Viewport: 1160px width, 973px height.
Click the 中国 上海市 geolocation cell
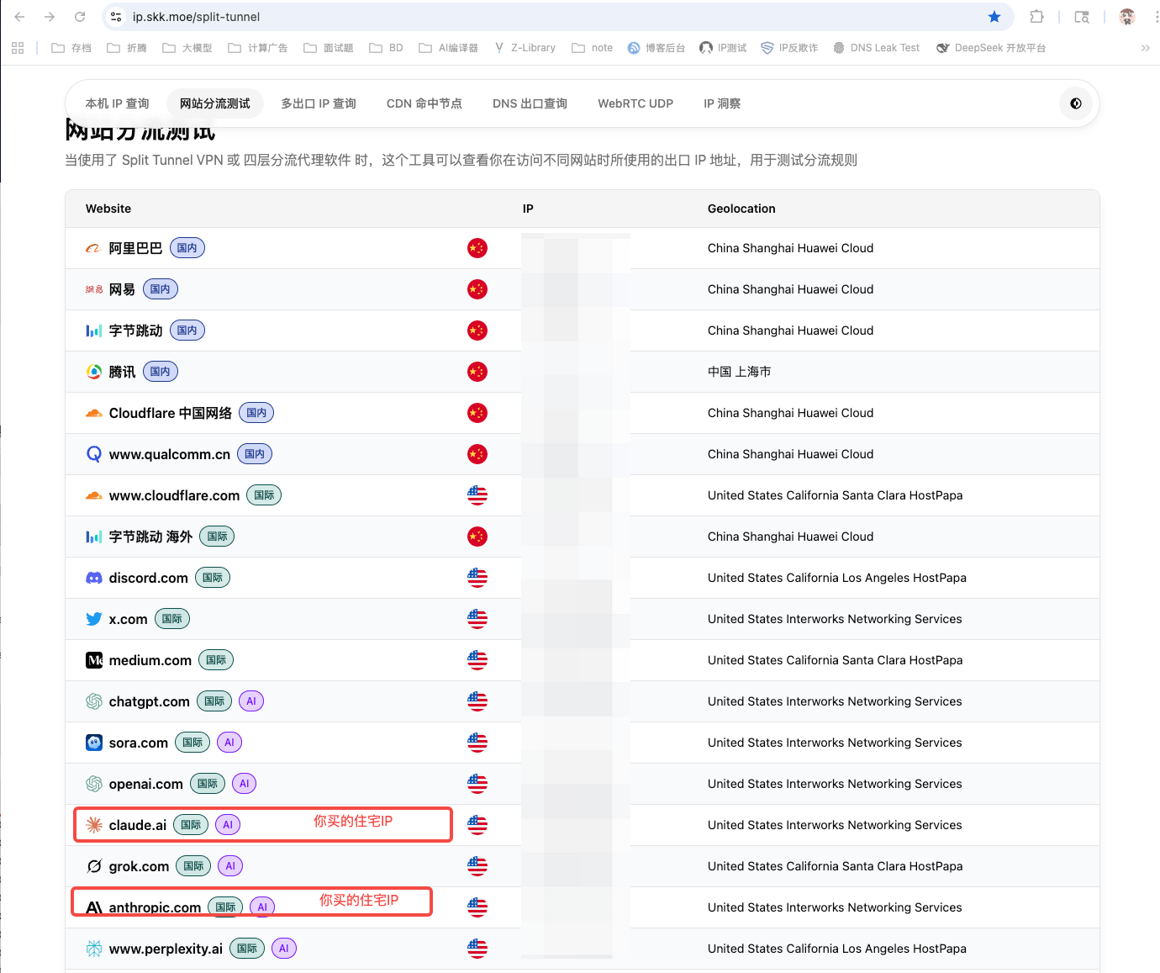pyautogui.click(x=739, y=372)
